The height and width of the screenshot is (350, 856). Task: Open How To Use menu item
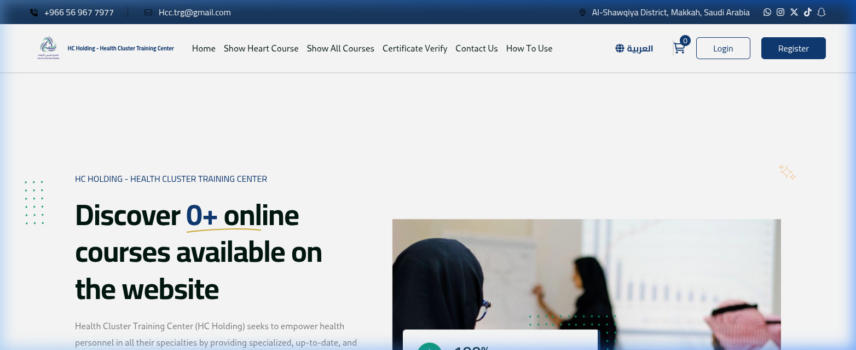[x=529, y=48]
